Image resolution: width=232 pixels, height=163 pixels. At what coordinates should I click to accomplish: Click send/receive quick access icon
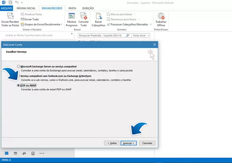pos(10,2)
